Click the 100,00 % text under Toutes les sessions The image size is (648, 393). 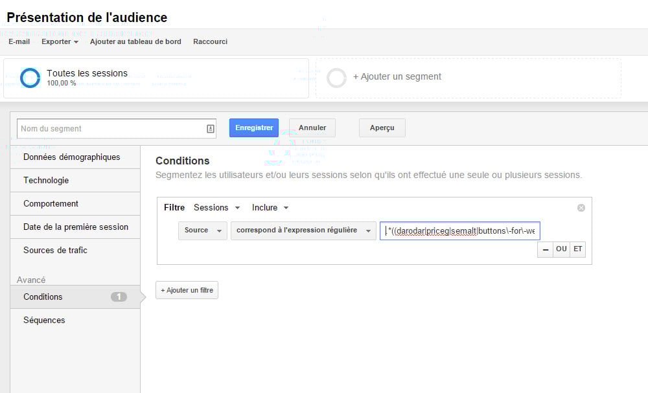pos(61,84)
